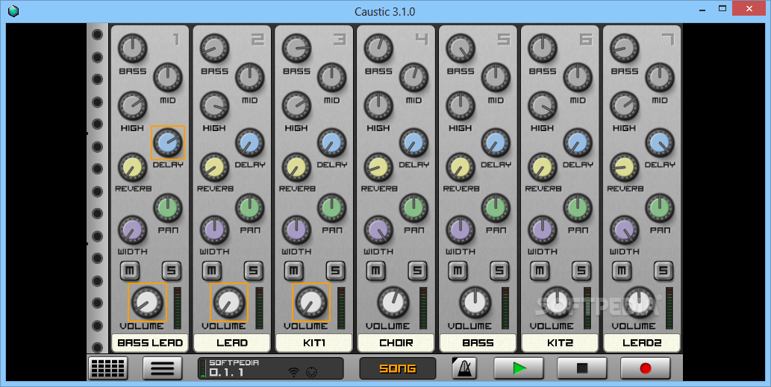Solo the BASS channel 5
The width and height of the screenshot is (771, 387).
pyautogui.click(x=499, y=270)
